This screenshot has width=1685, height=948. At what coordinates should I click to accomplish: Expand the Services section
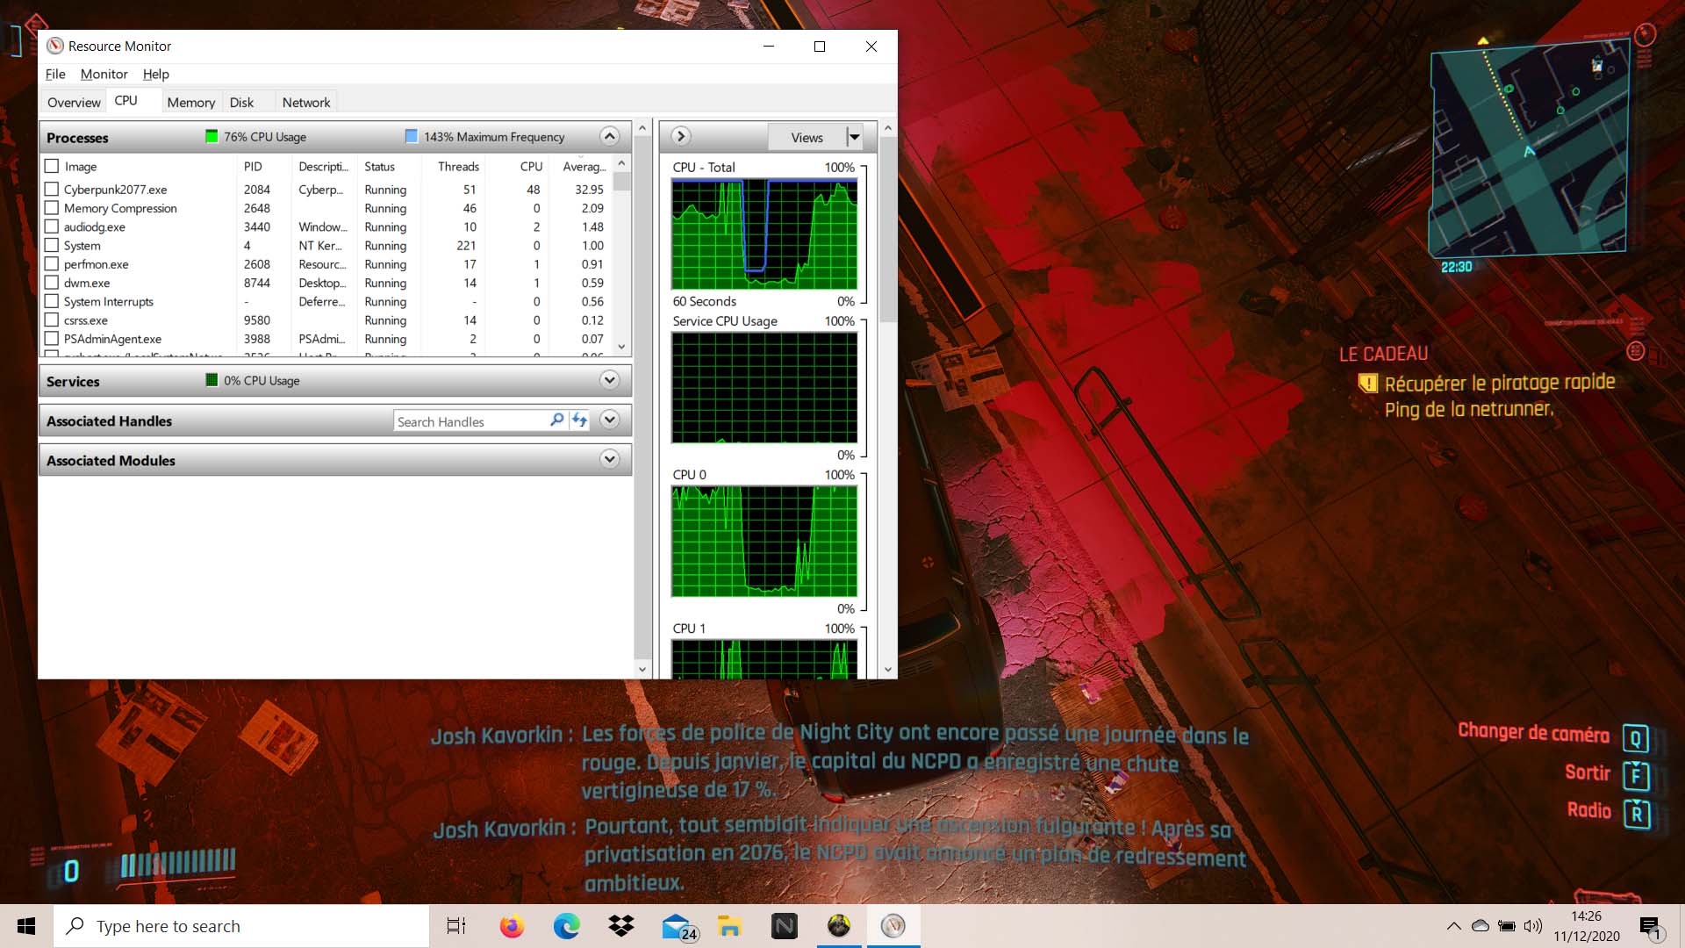(x=609, y=380)
